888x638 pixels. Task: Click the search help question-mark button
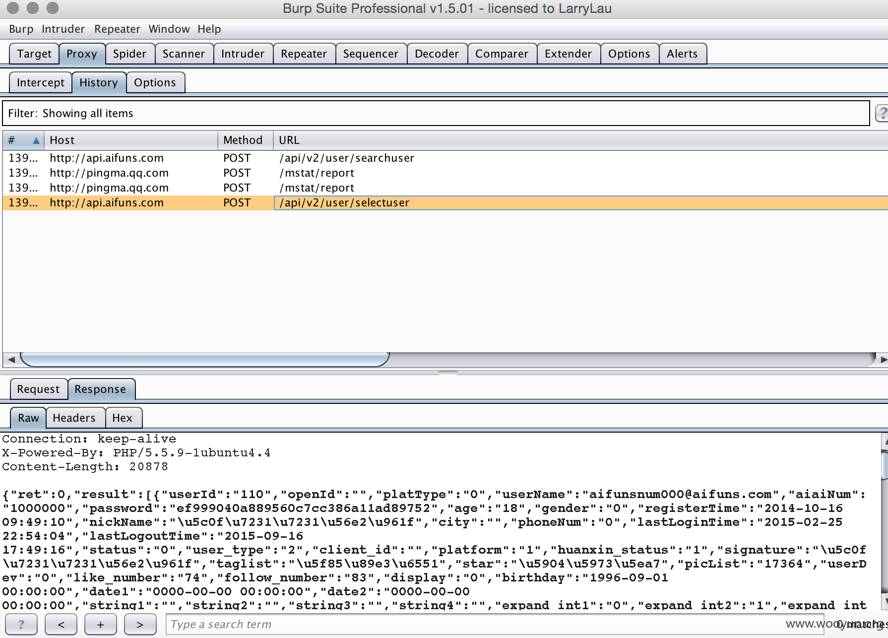[21, 624]
